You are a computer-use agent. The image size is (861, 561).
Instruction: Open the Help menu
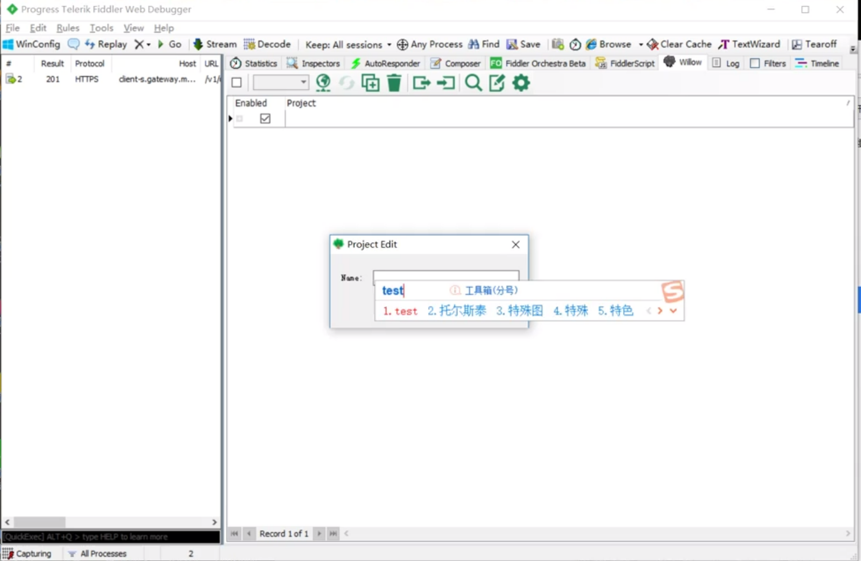coord(164,28)
